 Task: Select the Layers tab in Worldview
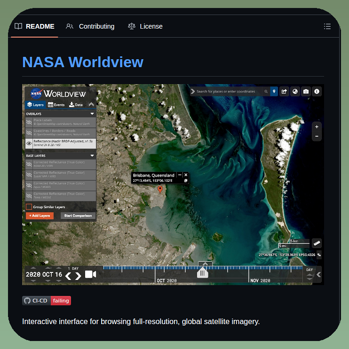35,105
